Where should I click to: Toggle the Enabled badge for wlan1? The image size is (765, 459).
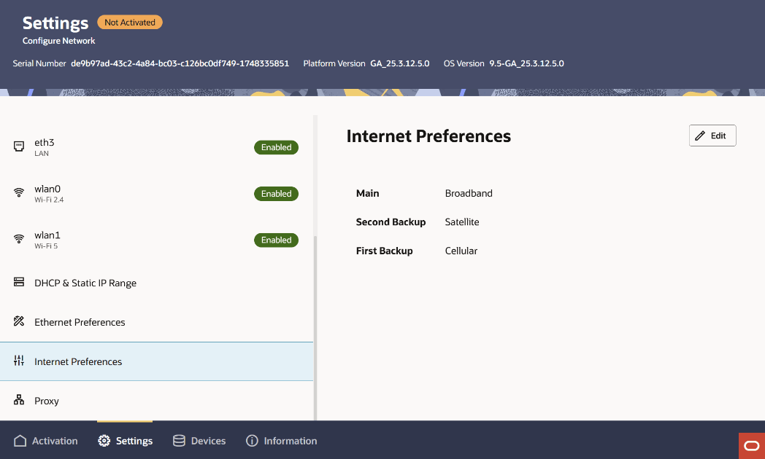point(276,240)
